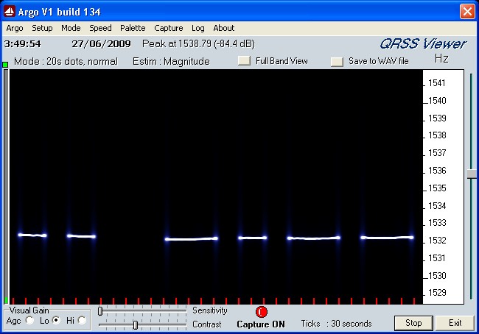Select the Hi visual gain radio button
This screenshot has height=334, width=479.
[82, 320]
